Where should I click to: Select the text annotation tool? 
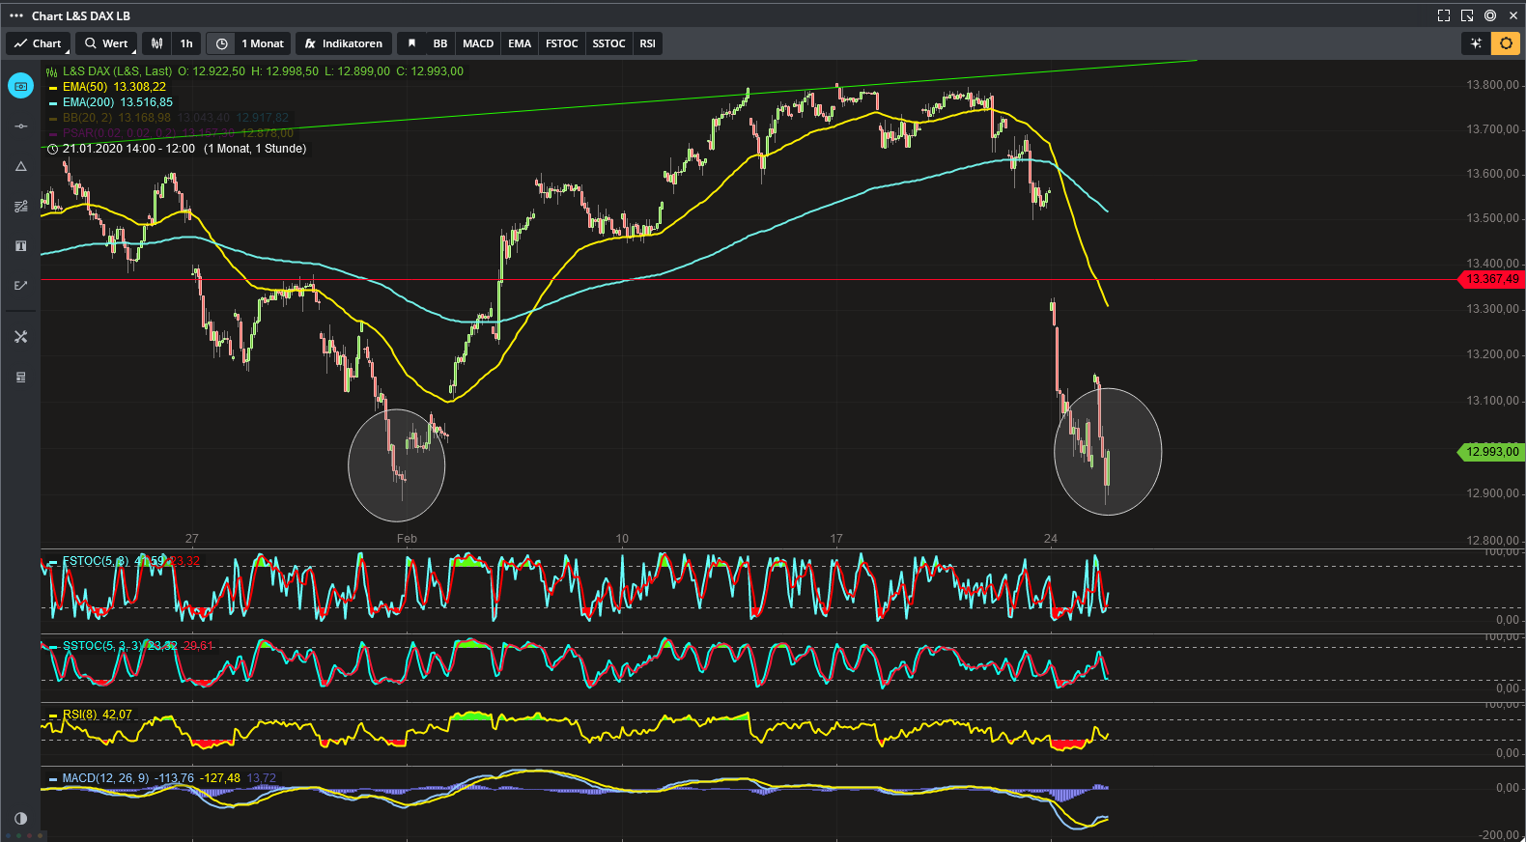click(20, 246)
